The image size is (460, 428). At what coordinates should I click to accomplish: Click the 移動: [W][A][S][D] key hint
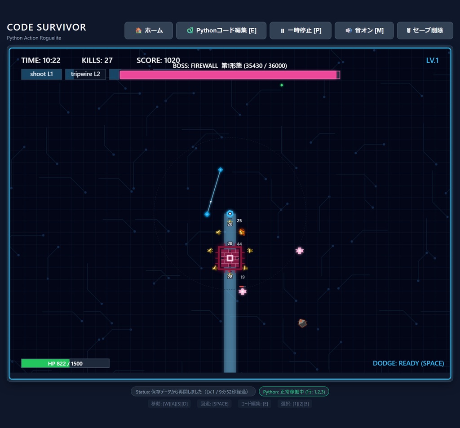(169, 404)
